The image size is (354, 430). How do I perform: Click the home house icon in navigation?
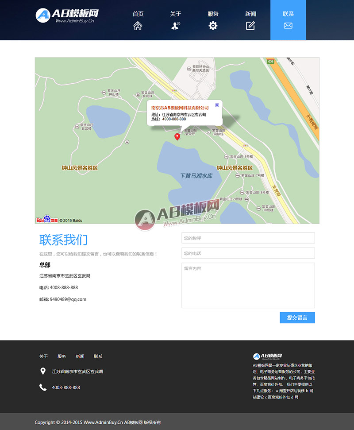[138, 26]
